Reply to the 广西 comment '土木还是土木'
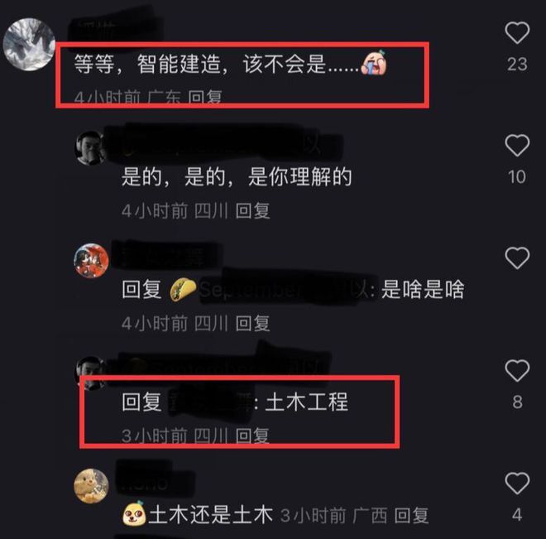This screenshot has width=546, height=539. (x=411, y=515)
